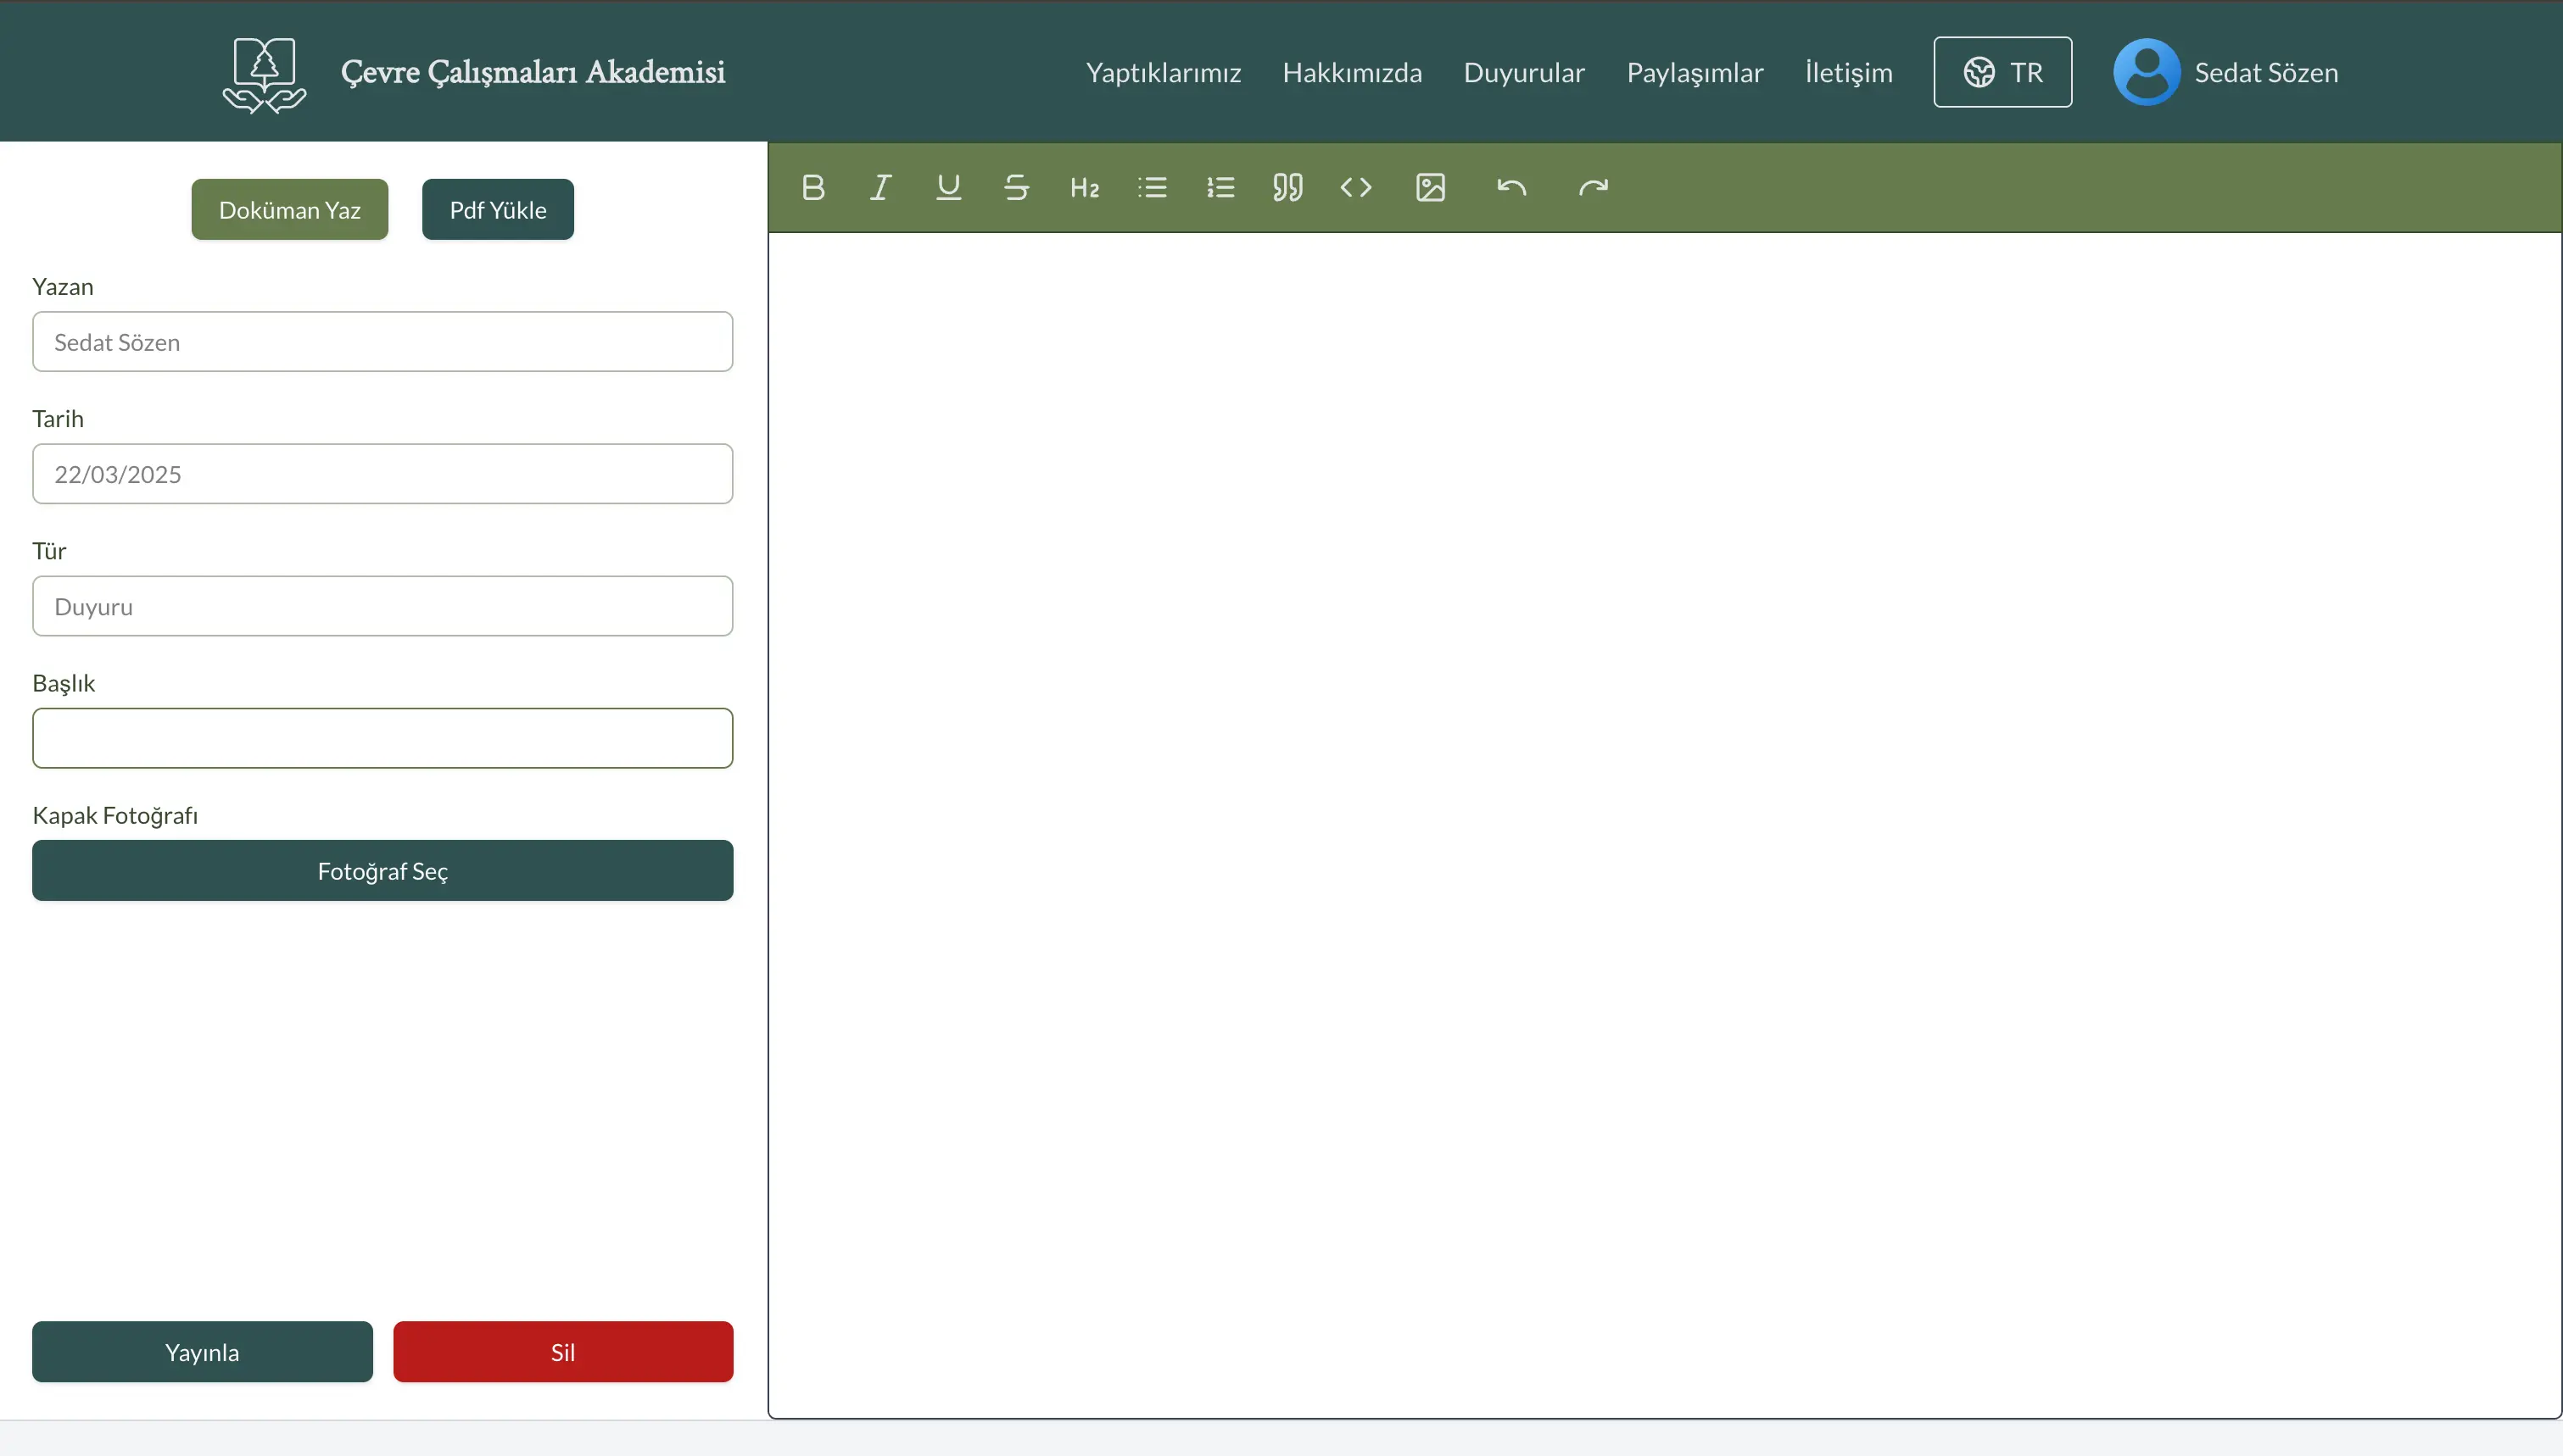
Task: Insert a code block
Action: coord(1355,187)
